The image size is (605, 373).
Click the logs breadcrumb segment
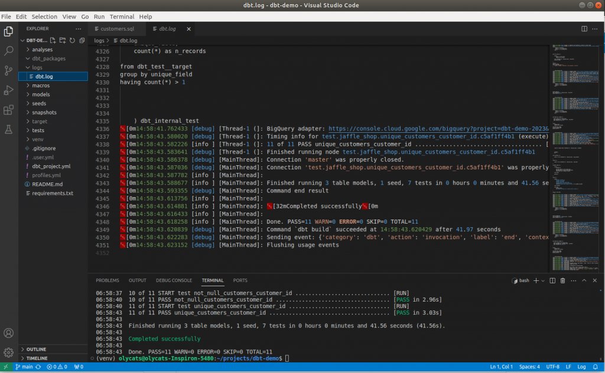tap(99, 41)
